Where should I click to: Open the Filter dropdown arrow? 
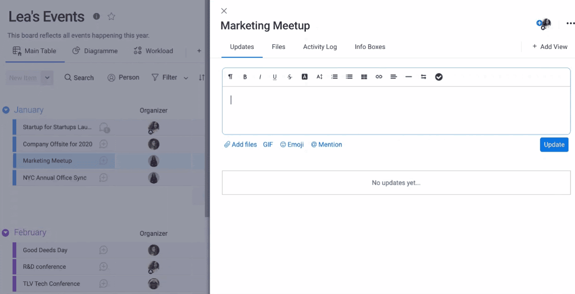(x=186, y=78)
